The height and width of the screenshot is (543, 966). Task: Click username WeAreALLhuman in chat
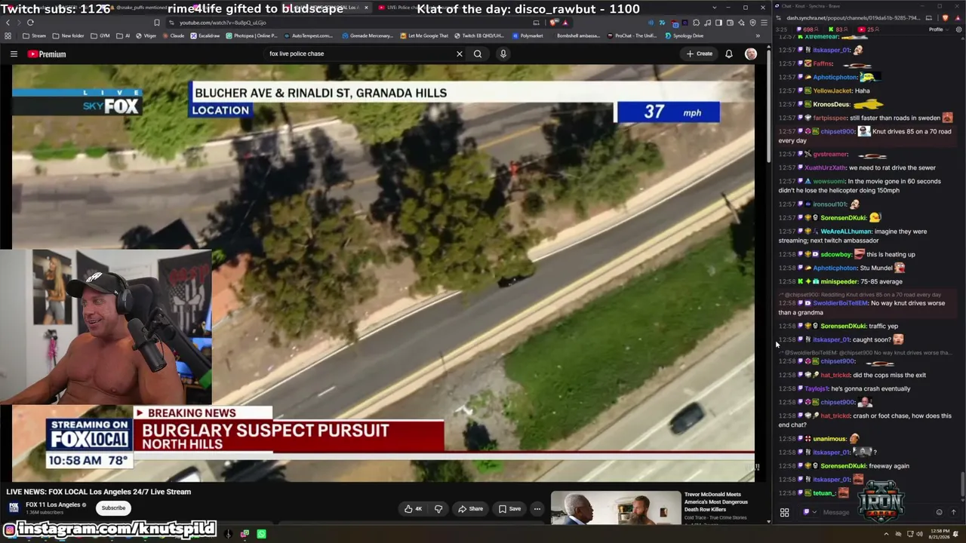pyautogui.click(x=846, y=232)
